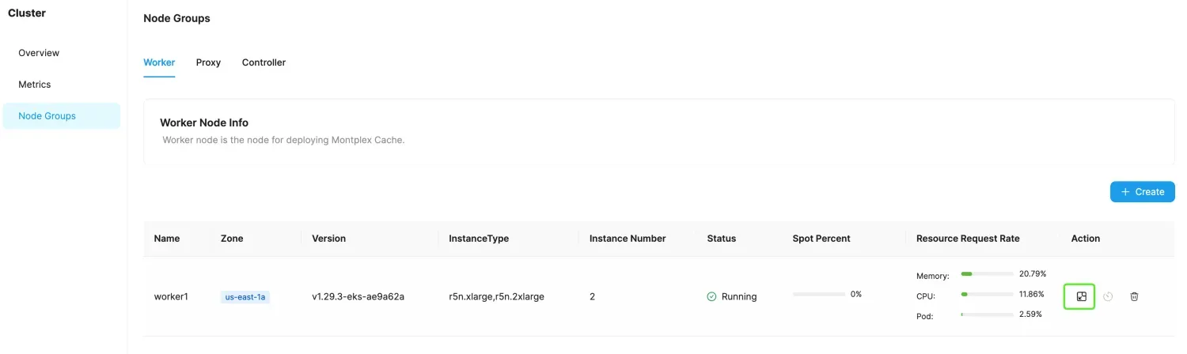This screenshot has height=354, width=1187.
Task: Click the greyed-out timer icon in Action column
Action: point(1108,296)
